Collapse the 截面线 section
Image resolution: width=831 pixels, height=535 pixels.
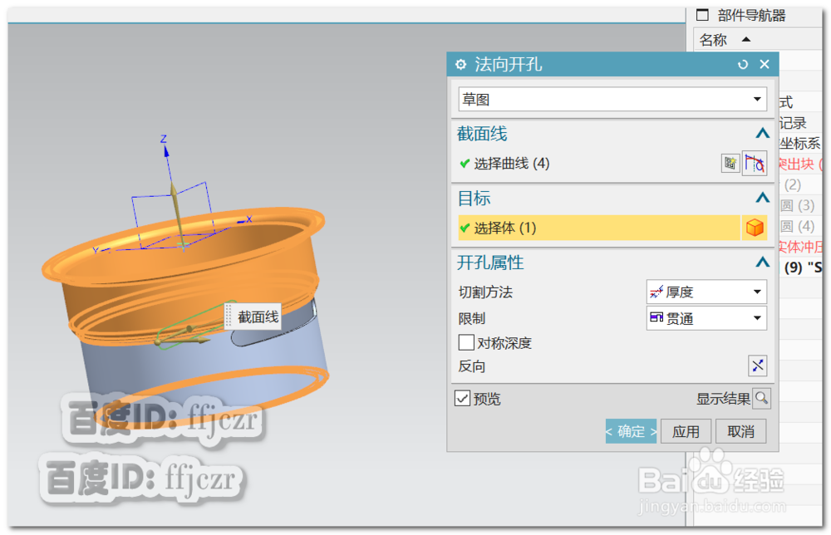coord(762,134)
